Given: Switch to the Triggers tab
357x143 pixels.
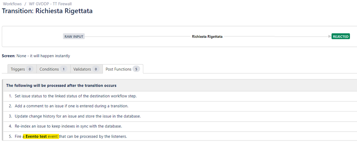Looking at the screenshot, I should [x=18, y=69].
